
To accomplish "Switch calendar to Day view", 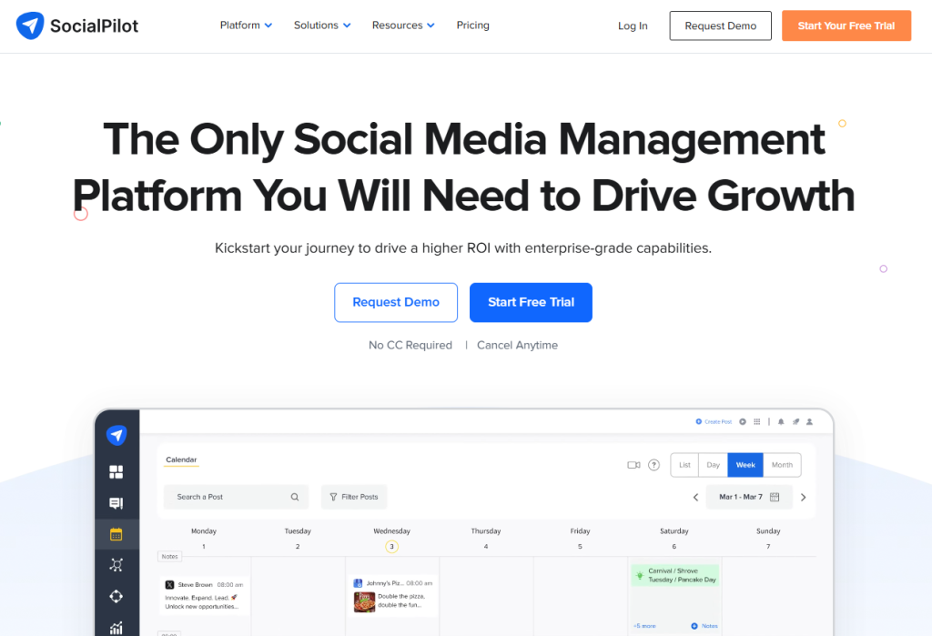I will (x=714, y=465).
